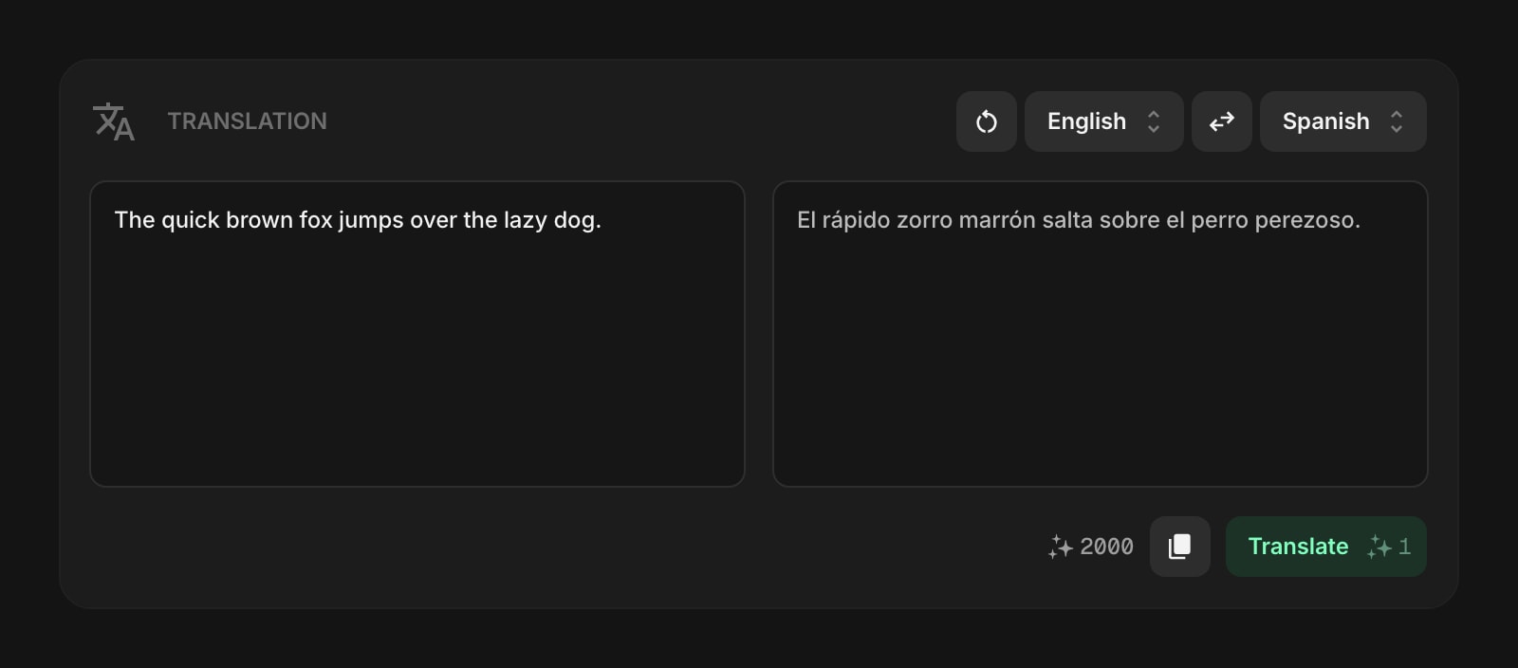Swap the source and target languages
This screenshot has width=1518, height=668.
[1221, 121]
